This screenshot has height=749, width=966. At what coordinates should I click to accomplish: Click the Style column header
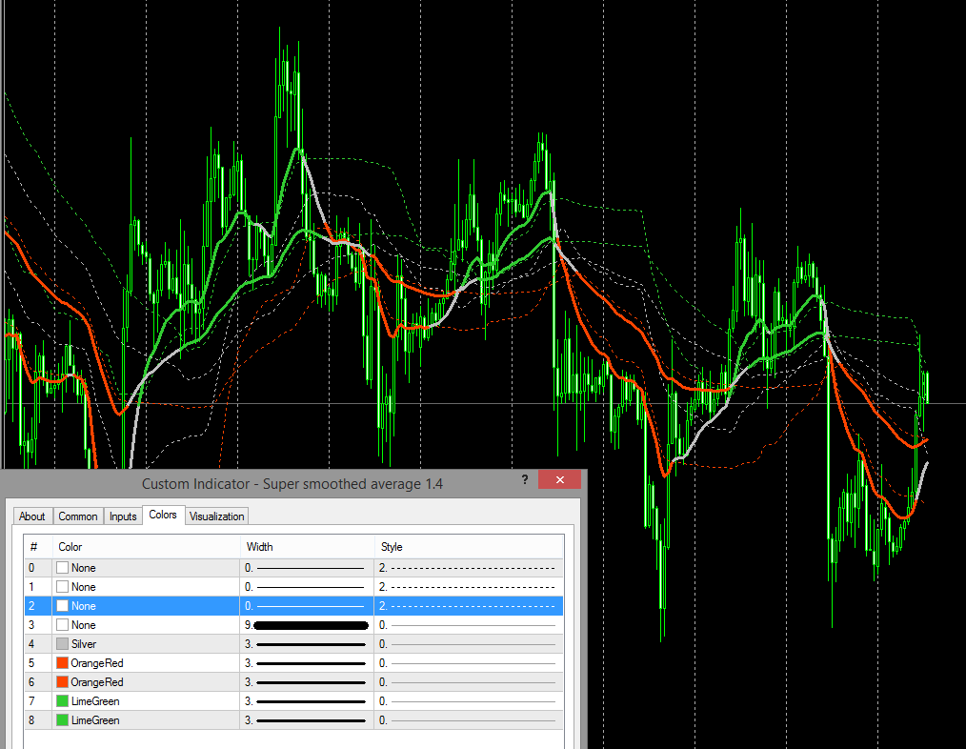(392, 547)
